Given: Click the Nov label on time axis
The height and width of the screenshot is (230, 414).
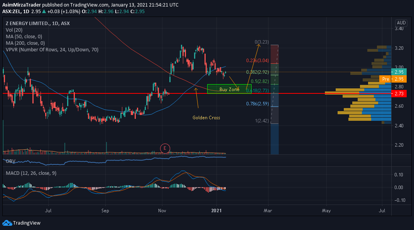Looking at the screenshot, I should (x=162, y=210).
